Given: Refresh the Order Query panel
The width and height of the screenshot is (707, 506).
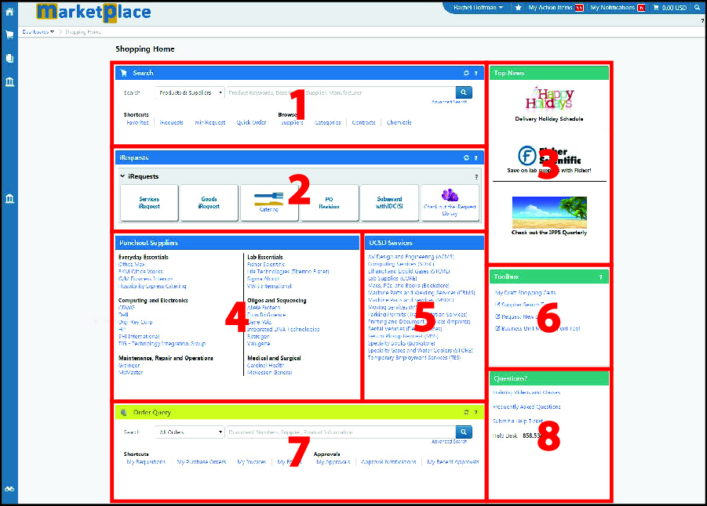Looking at the screenshot, I should 466,412.
